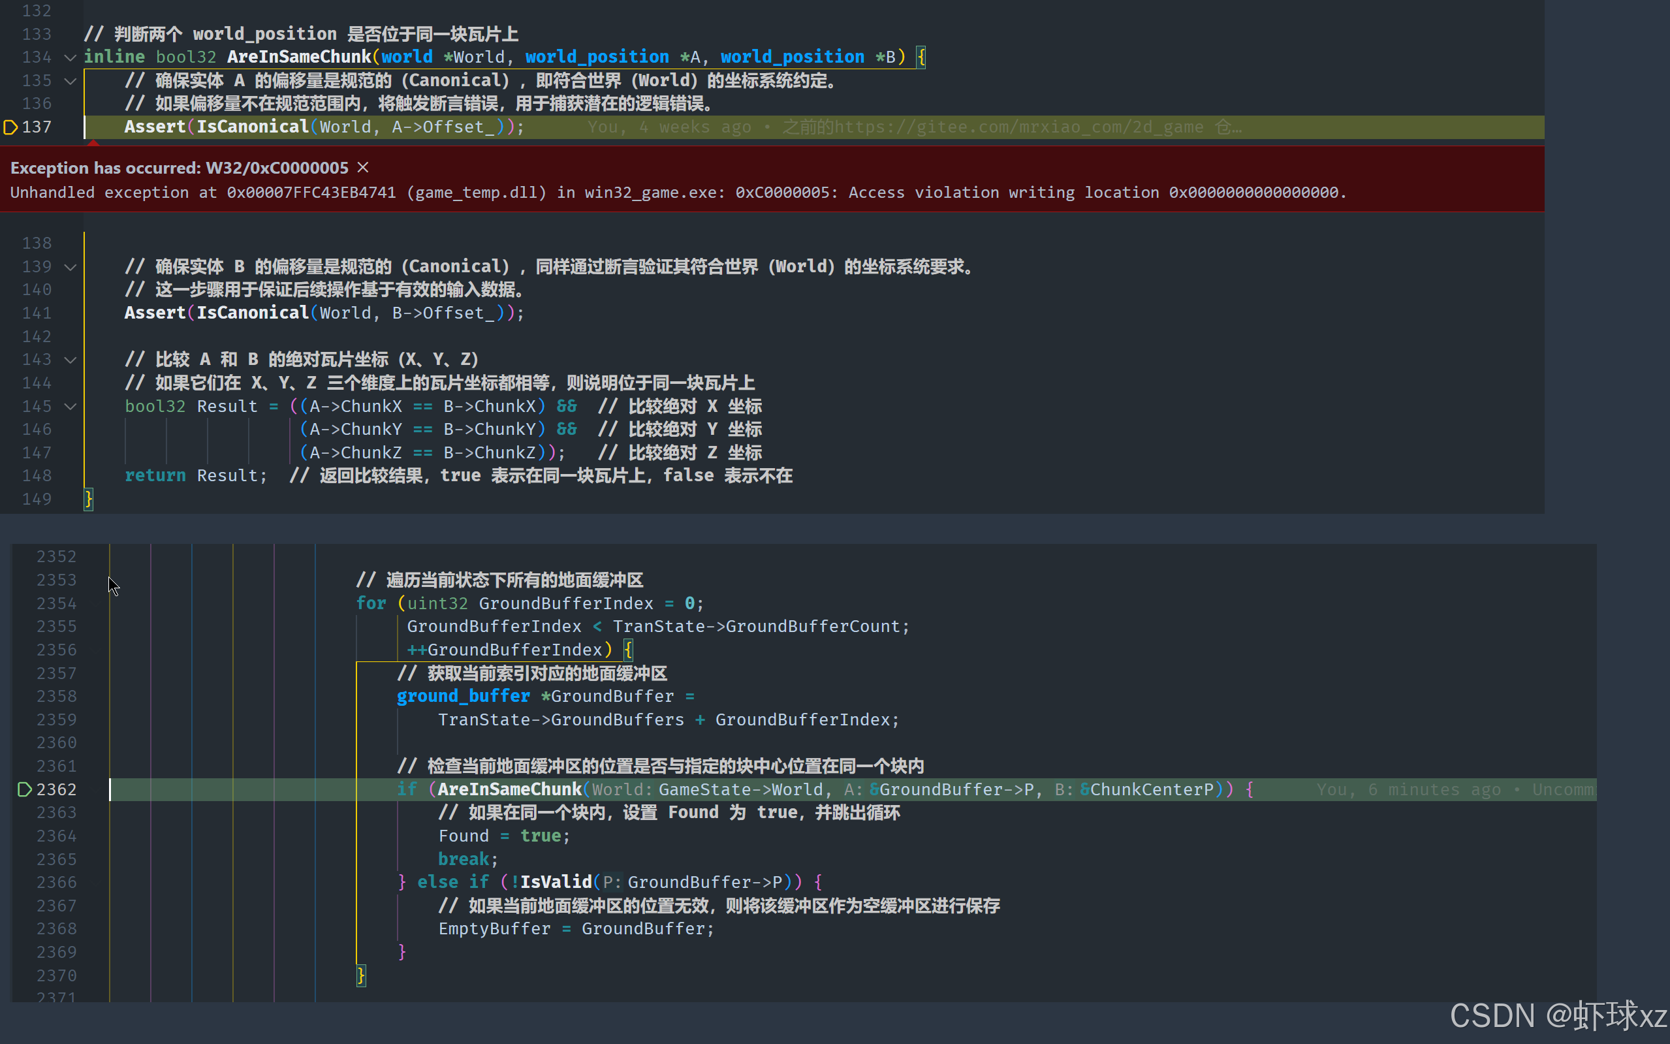This screenshot has height=1044, width=1670.
Task: Click the break keyword on line 2365
Action: [464, 859]
